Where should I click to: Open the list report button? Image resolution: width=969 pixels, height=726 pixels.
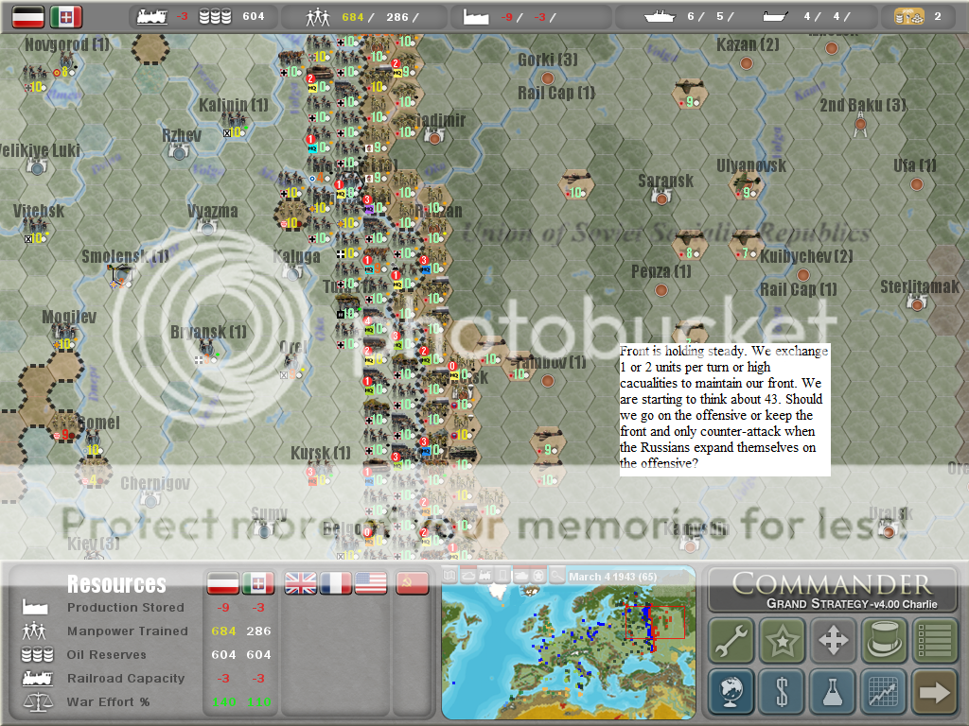[x=934, y=642]
